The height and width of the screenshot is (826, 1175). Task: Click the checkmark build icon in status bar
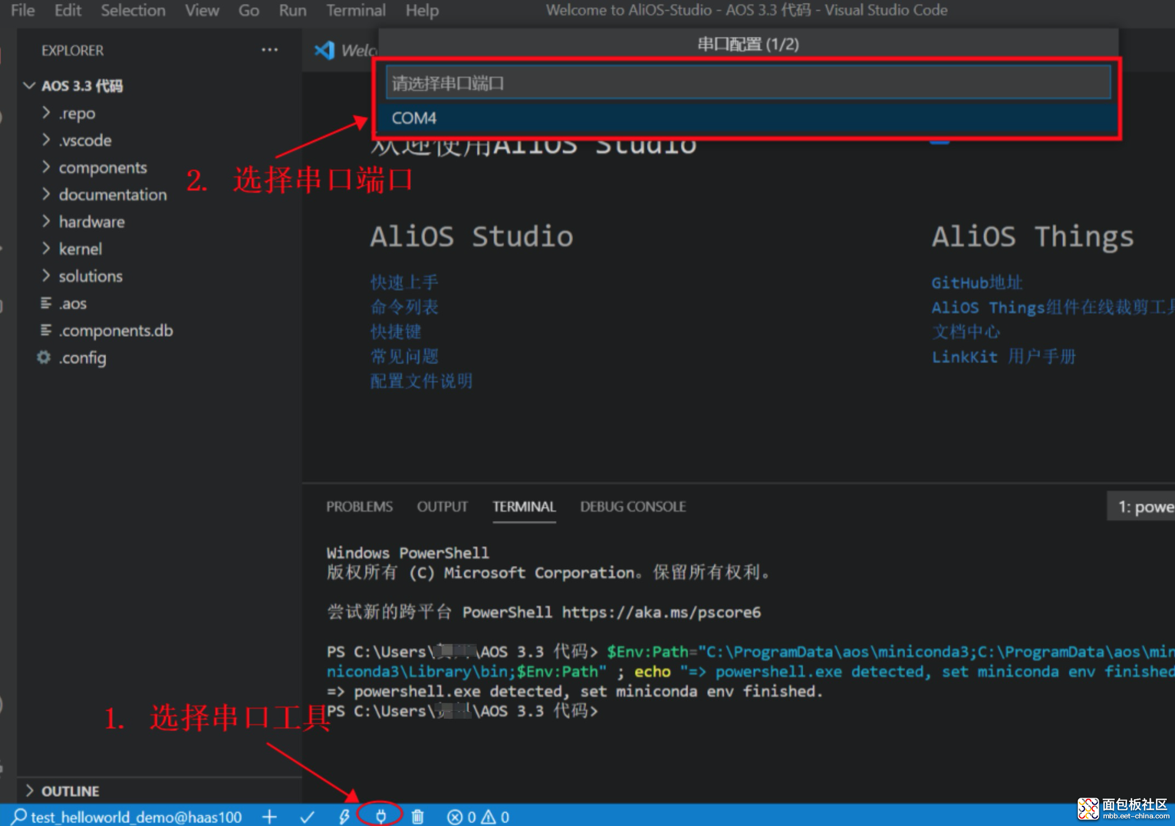tap(307, 817)
